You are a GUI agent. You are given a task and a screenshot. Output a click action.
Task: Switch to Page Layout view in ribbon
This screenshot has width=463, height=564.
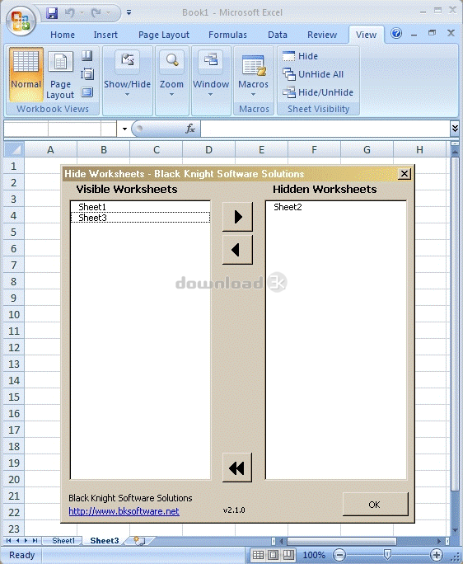(60, 75)
